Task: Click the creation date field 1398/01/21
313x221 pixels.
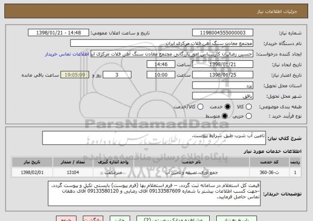Action: tap(223, 64)
